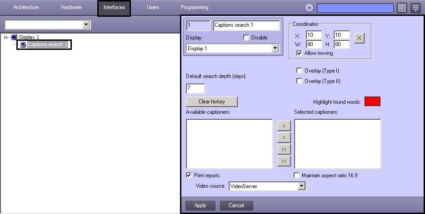Click the Selected captioners list box
The height and width of the screenshot is (214, 425).
tap(337, 144)
